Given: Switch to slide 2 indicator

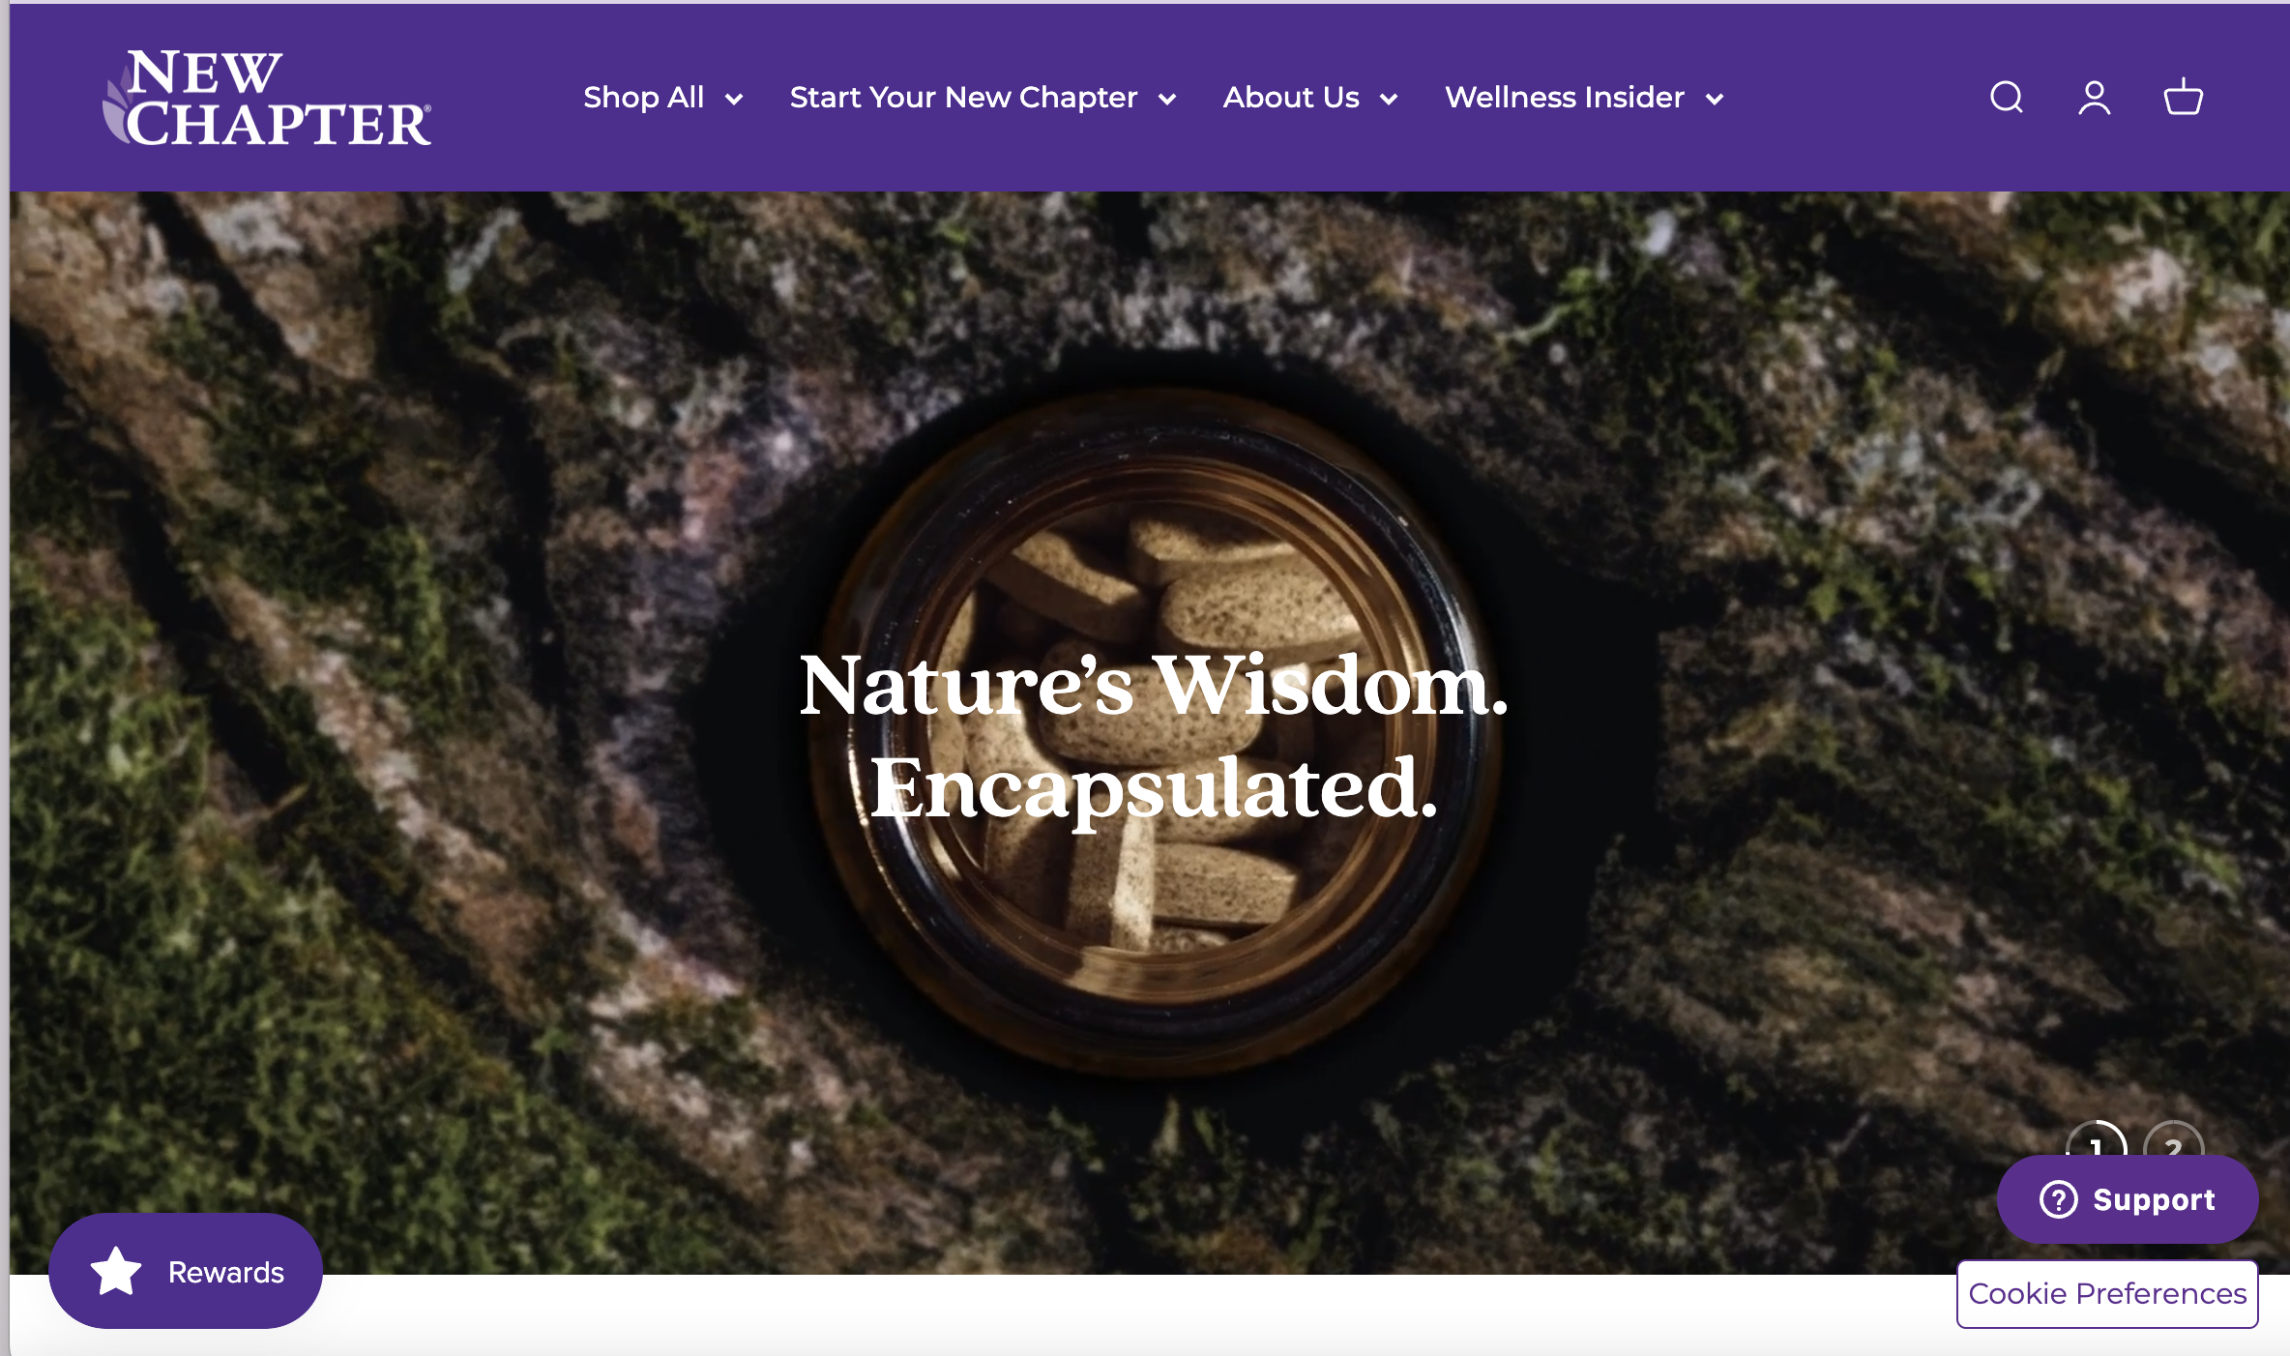Looking at the screenshot, I should pos(2173,1139).
